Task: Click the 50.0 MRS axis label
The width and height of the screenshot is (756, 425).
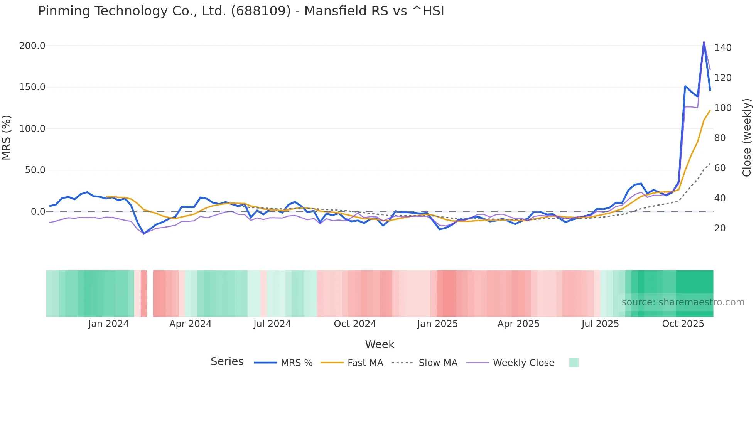Action: [35, 170]
